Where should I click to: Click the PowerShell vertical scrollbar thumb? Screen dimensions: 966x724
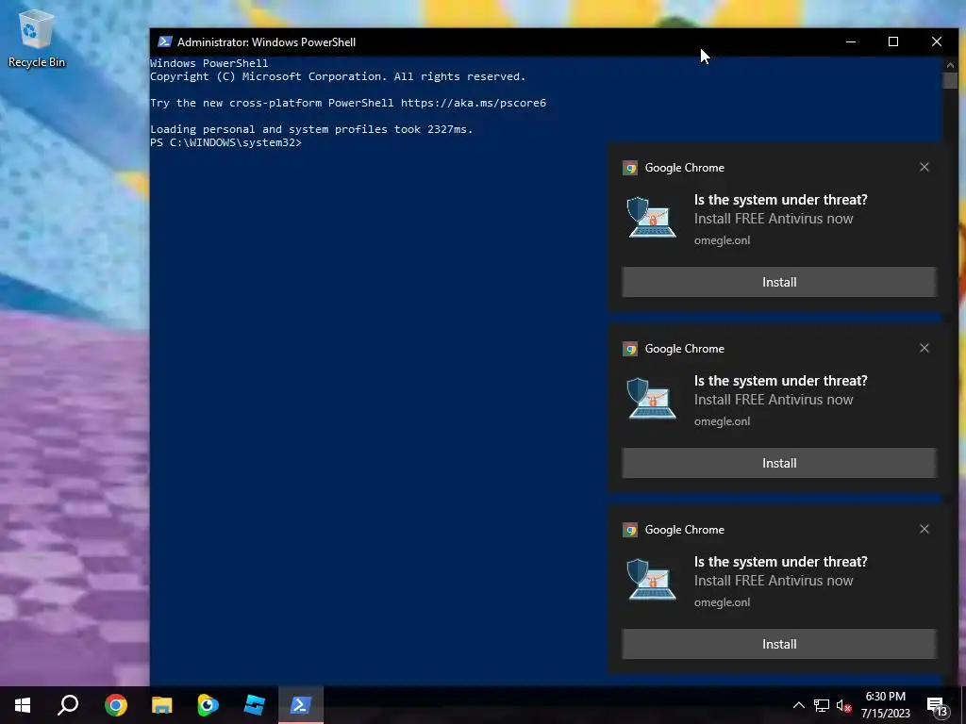point(949,80)
